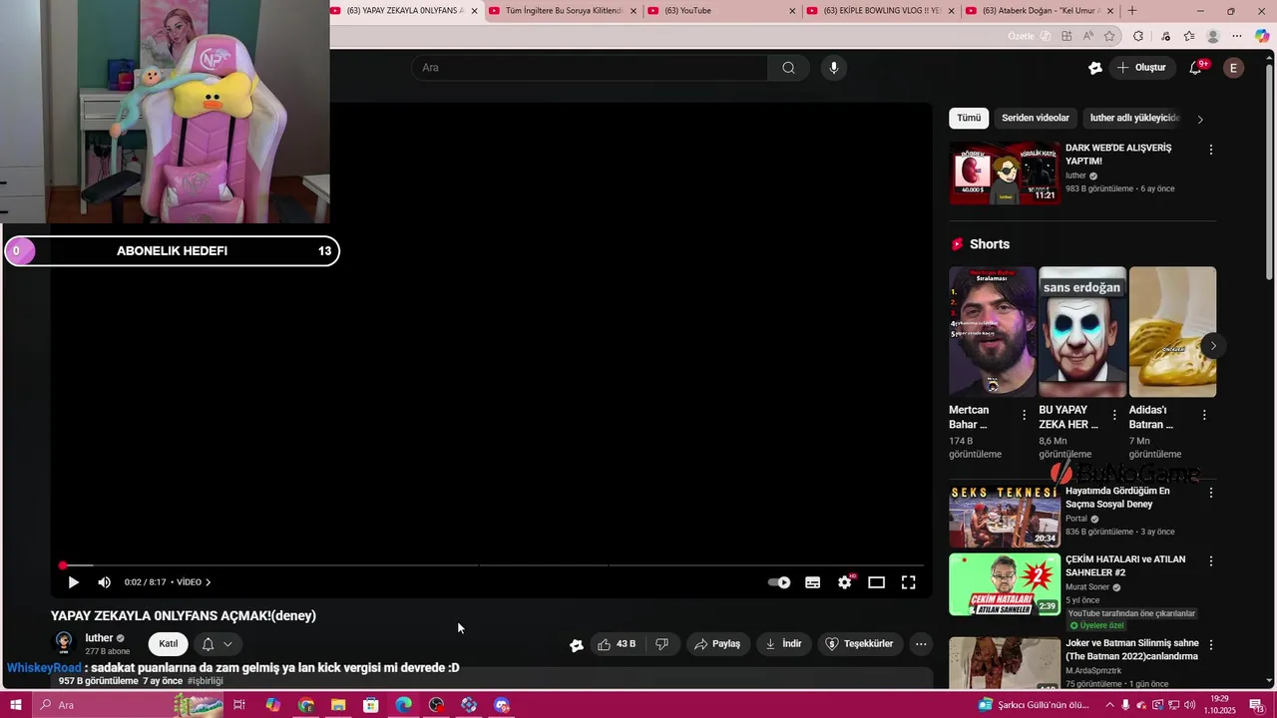
Task: Open File Explorer from the taskbar
Action: click(x=338, y=705)
